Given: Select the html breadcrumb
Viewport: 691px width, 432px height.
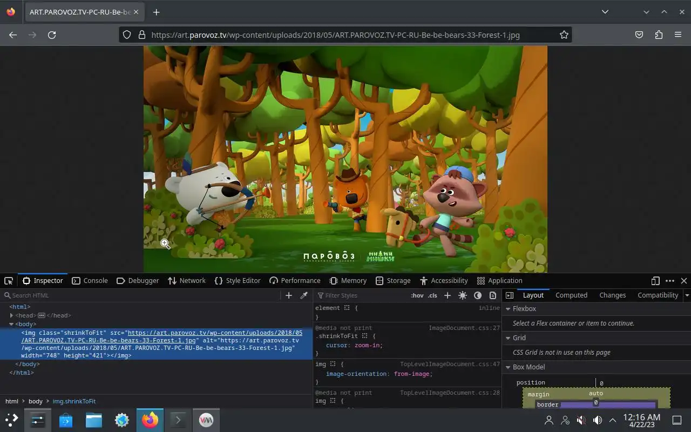Looking at the screenshot, I should click(12, 401).
